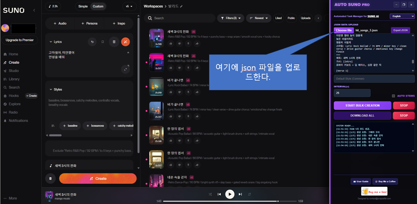Toggle shuffle in player bar
Image resolution: width=417 pixels, height=204 pixels.
point(210,194)
